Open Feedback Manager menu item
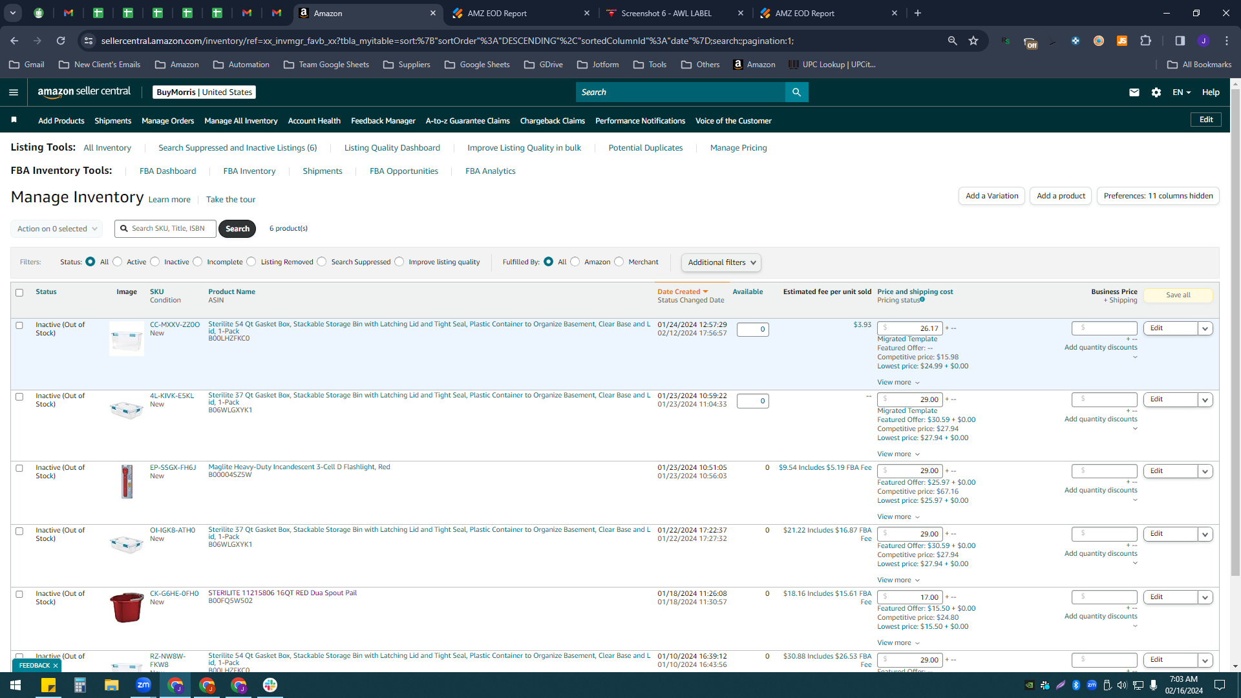 383,121
